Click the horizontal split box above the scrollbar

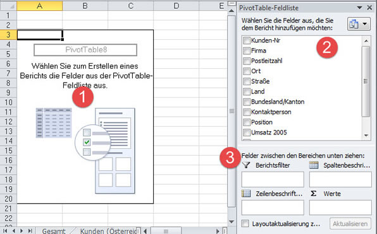pos(232,3)
